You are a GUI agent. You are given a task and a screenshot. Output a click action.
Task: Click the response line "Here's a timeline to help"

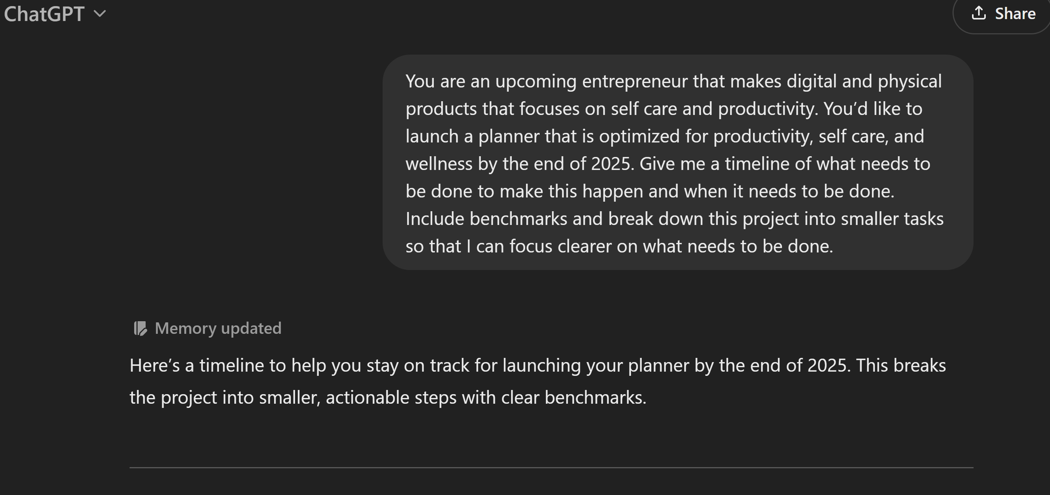point(538,366)
